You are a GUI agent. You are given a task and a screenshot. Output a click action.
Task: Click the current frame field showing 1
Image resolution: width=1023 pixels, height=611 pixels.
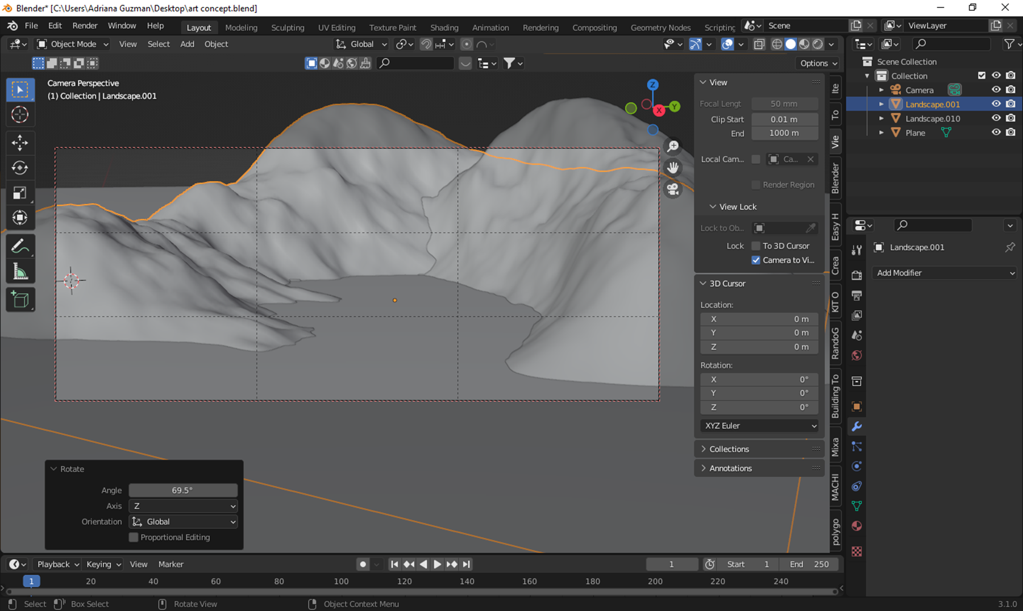click(672, 564)
